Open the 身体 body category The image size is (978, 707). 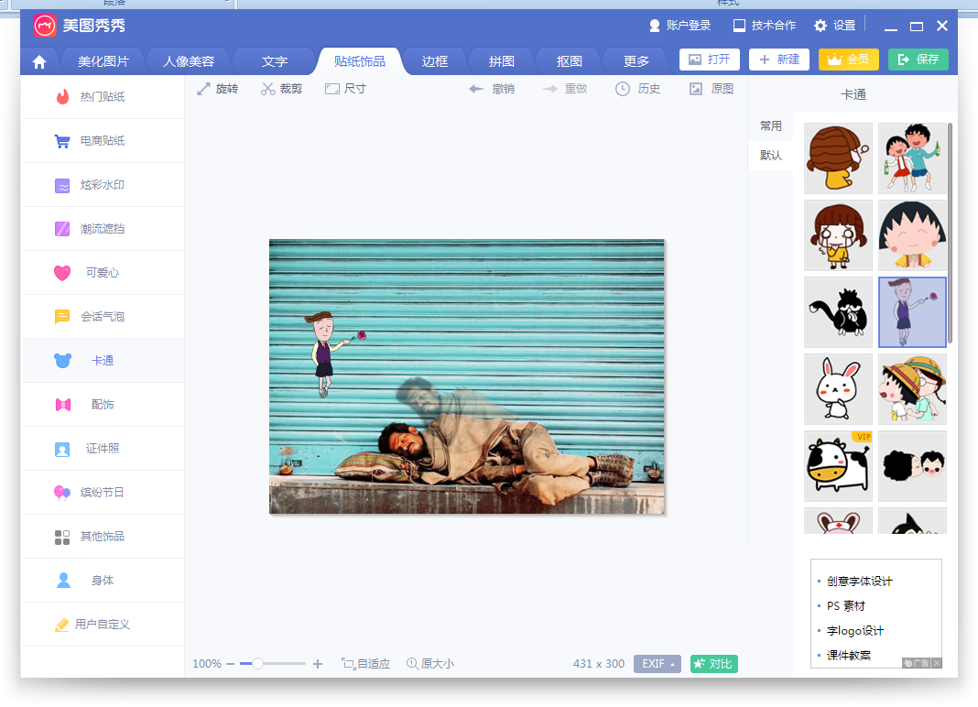tap(103, 581)
